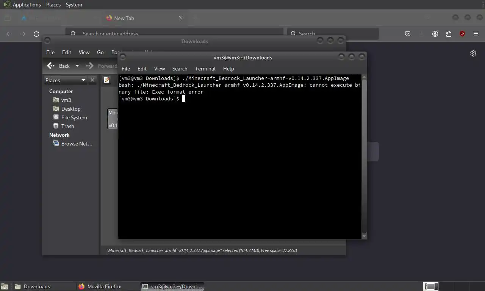
Task: Select vm3 home folder in sidebar
Action: point(62,100)
